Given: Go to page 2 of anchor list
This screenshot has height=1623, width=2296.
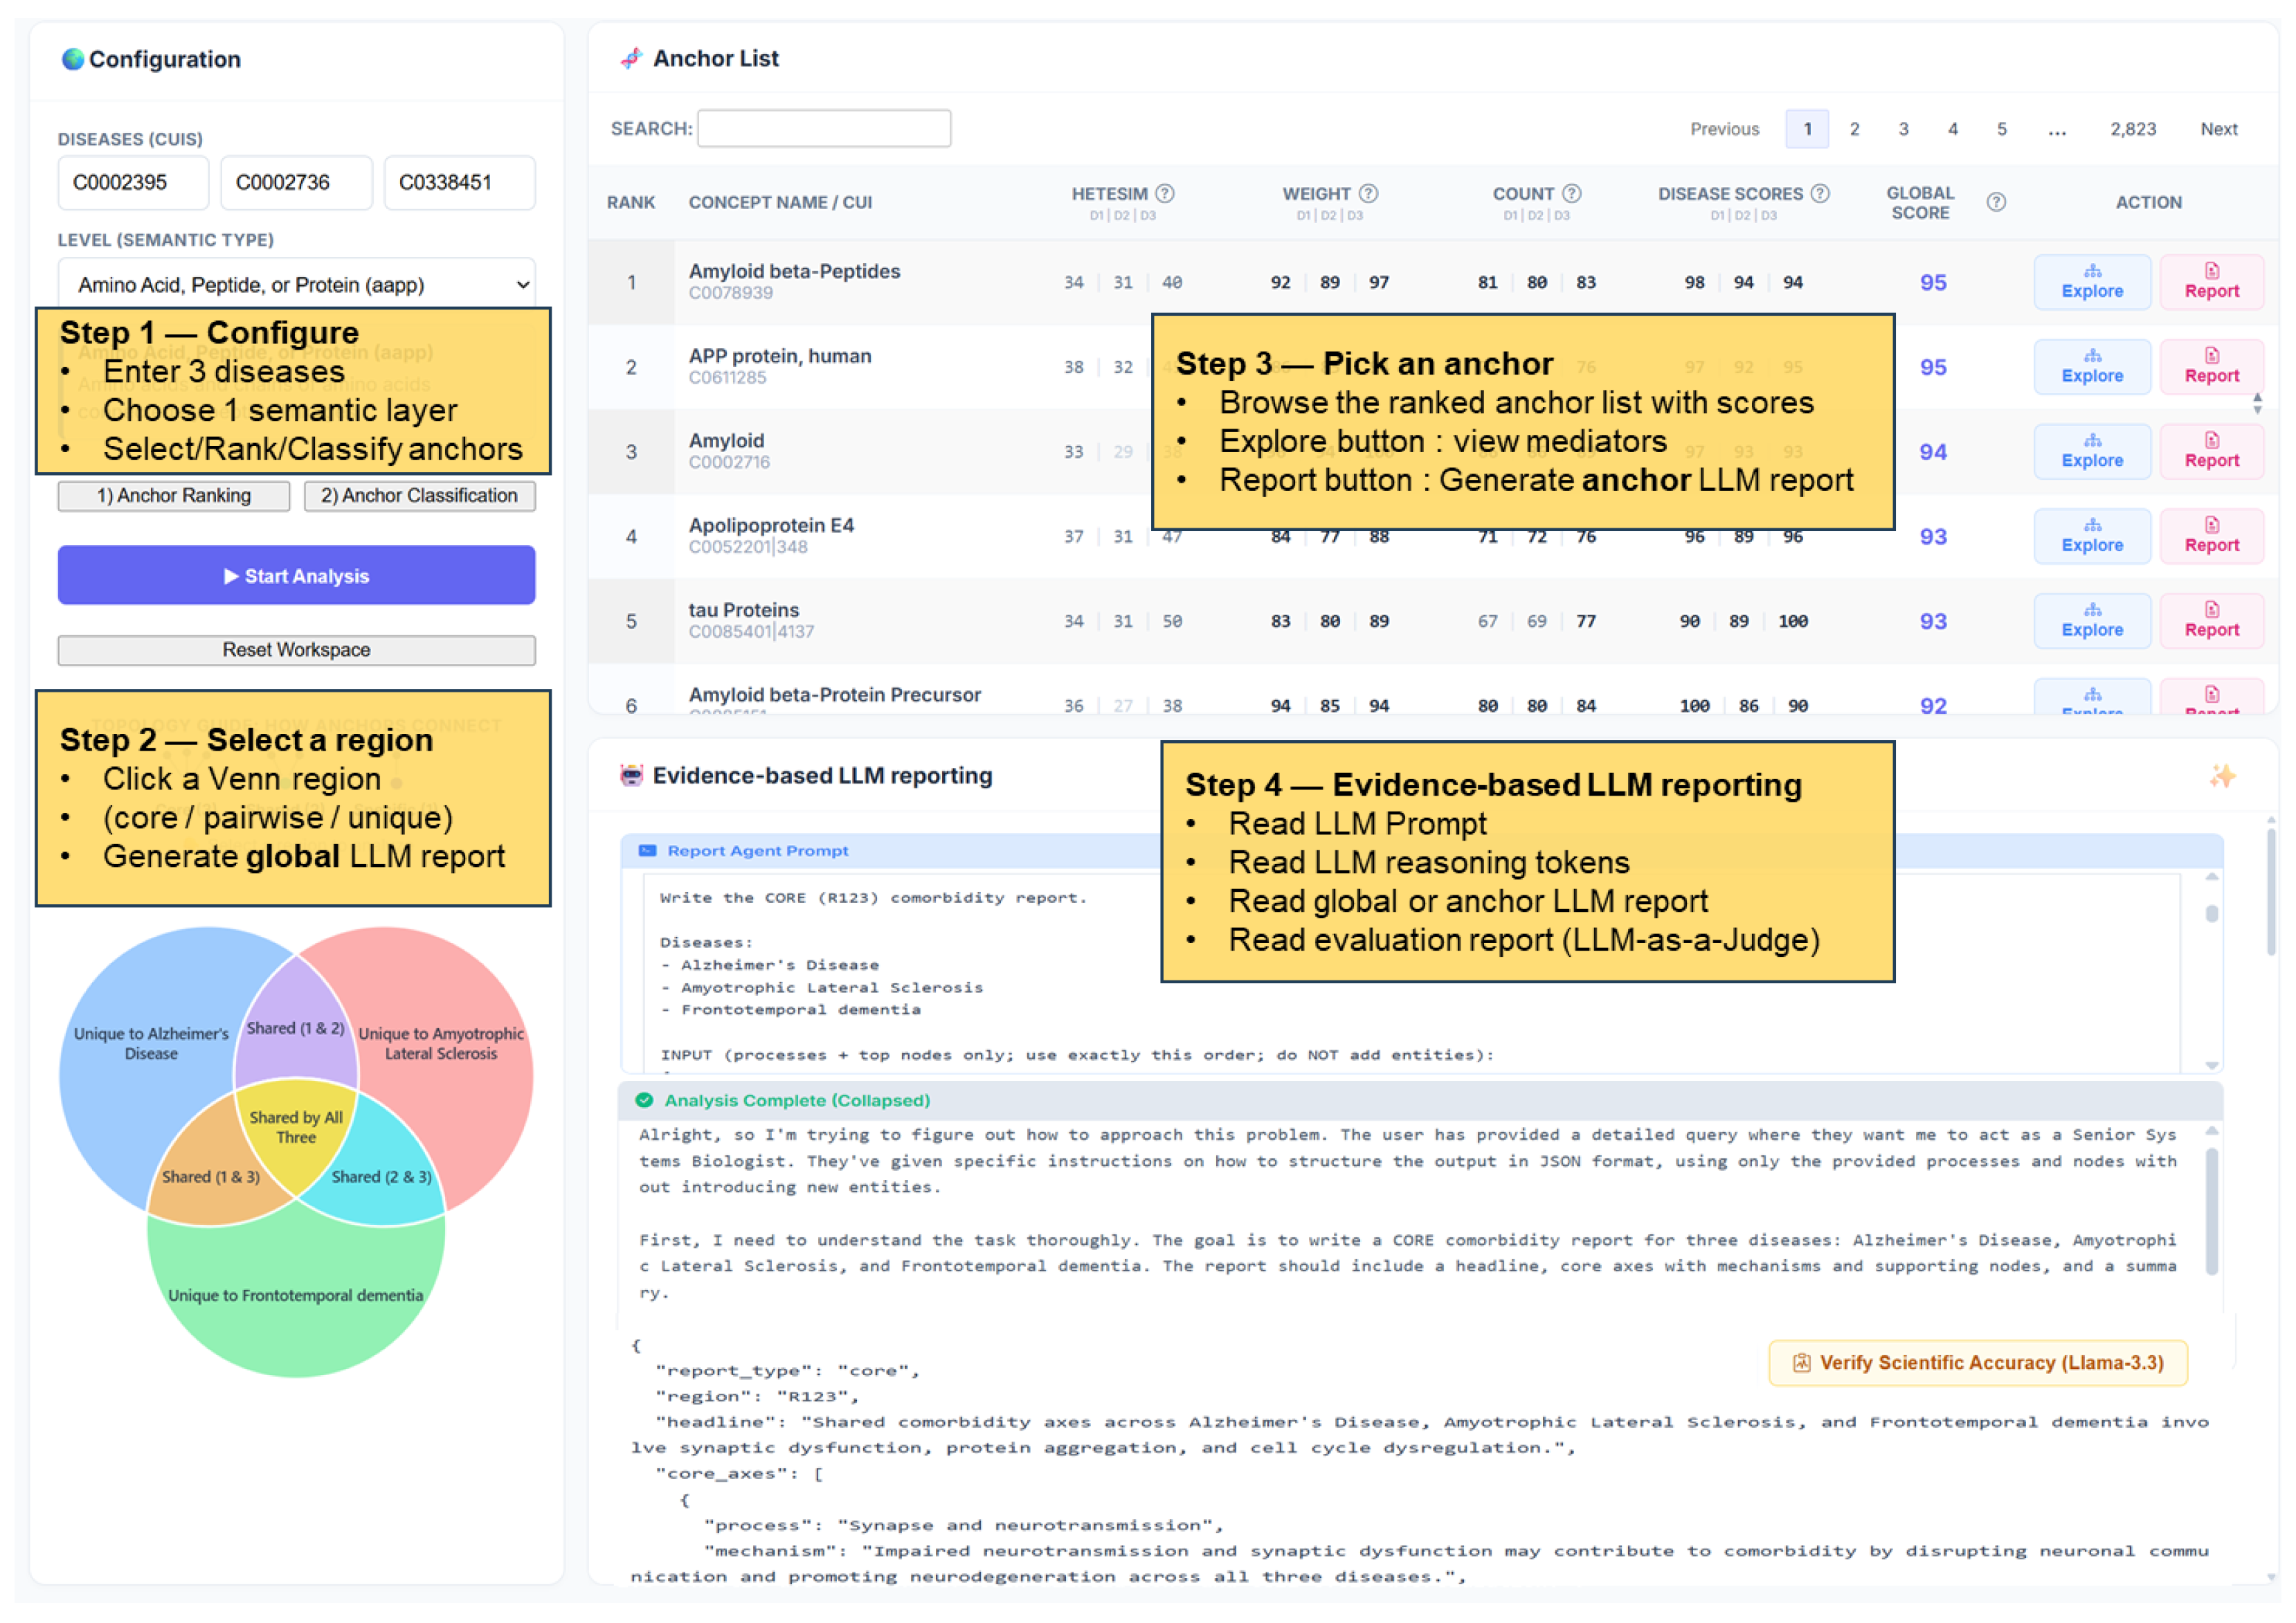Looking at the screenshot, I should pyautogui.click(x=1855, y=129).
